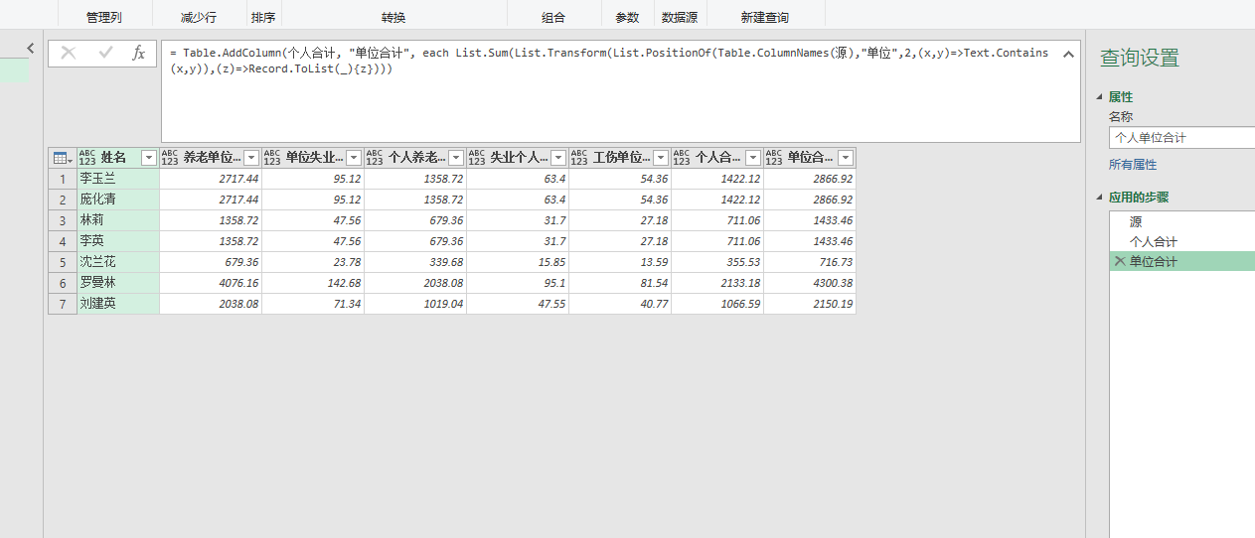This screenshot has width=1255, height=538.
Task: Click the cell 339.68
Action: click(x=415, y=262)
